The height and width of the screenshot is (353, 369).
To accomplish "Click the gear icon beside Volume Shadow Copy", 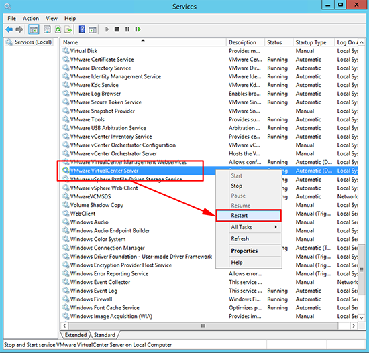I will (66, 205).
